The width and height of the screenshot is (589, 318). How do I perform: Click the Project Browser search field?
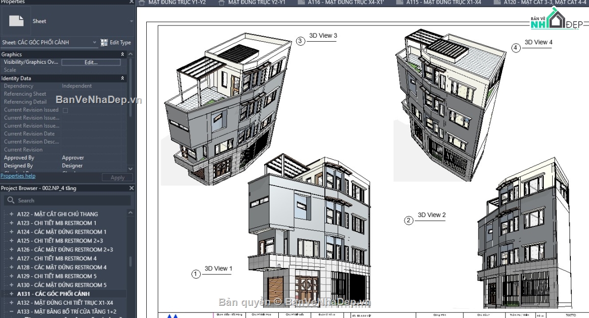tap(67, 200)
